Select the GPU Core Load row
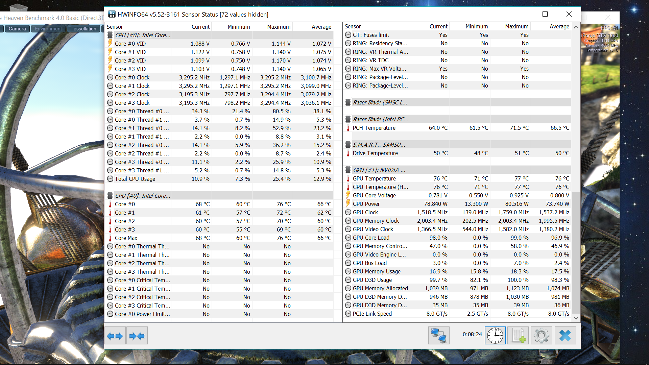 tap(457, 238)
